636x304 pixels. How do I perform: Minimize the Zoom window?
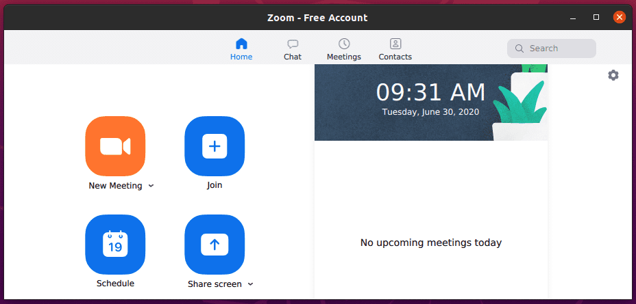pyautogui.click(x=573, y=17)
